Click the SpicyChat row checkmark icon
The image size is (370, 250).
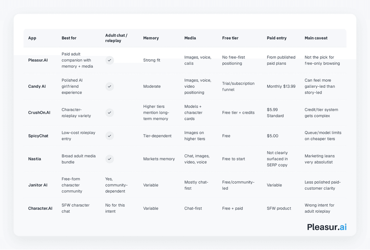pyautogui.click(x=110, y=136)
